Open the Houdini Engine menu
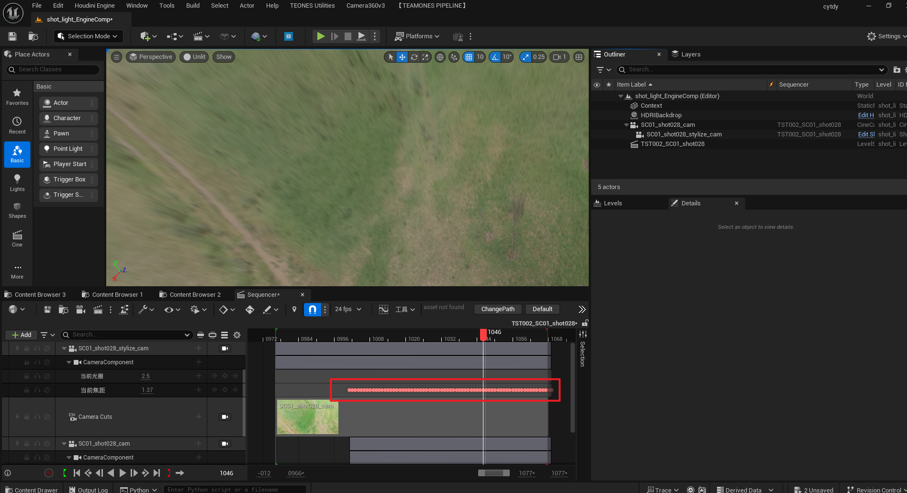The image size is (907, 493). (x=94, y=6)
